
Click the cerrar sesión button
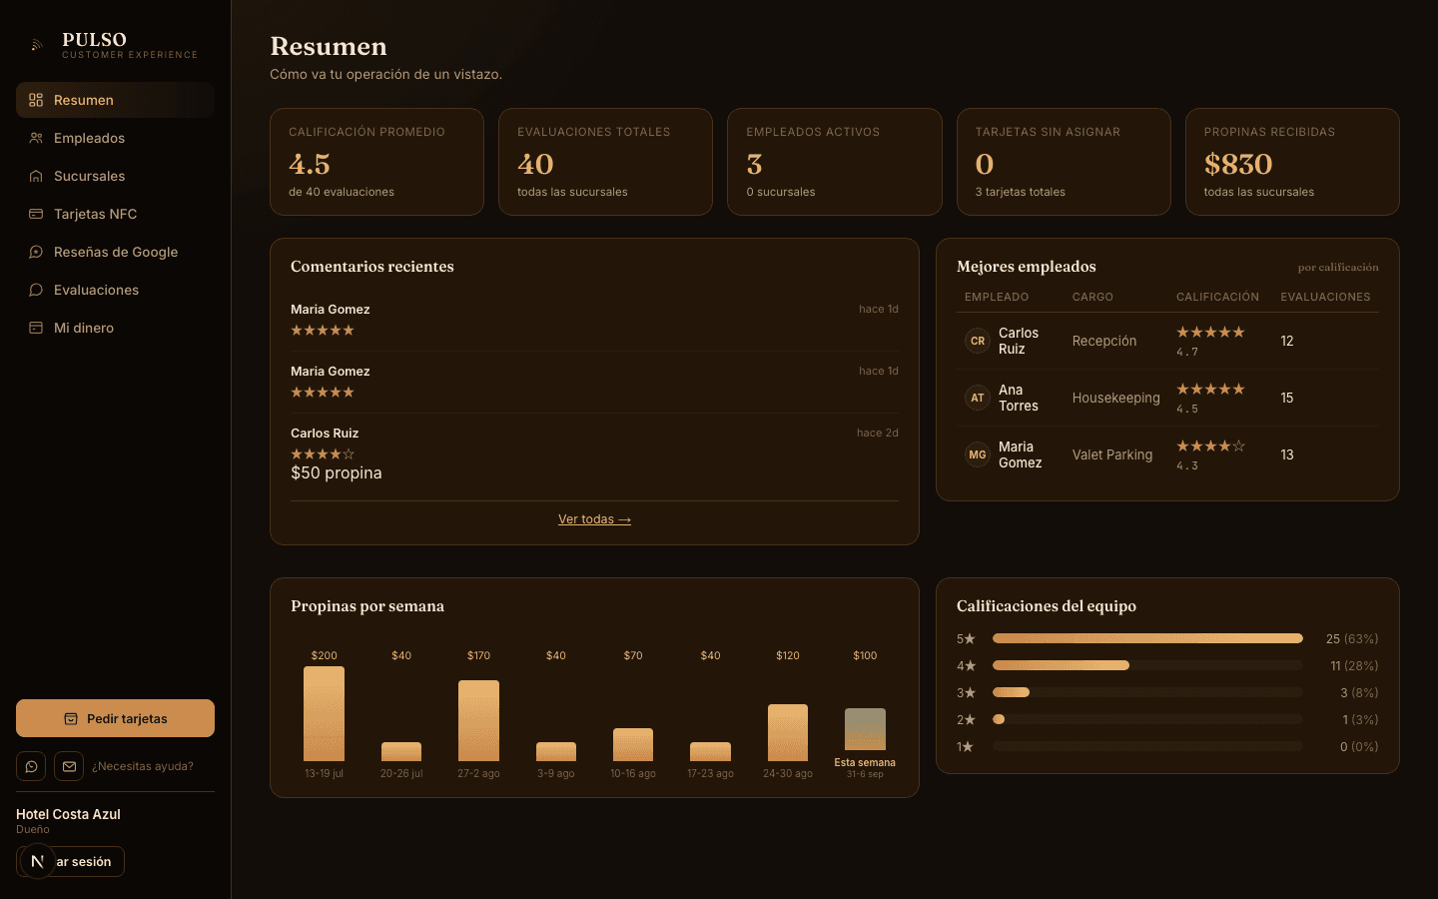pyautogui.click(x=70, y=861)
